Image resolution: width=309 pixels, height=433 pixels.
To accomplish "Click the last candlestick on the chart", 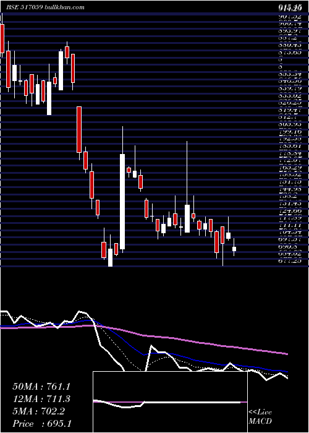I will (x=234, y=247).
